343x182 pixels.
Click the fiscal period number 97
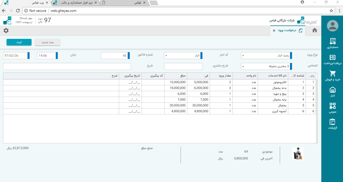pyautogui.click(x=47, y=20)
